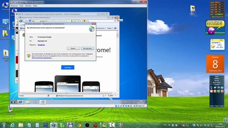Select the Utilities tab in launcher gadget
Viewport: 228px width, 128px height.
(217, 79)
